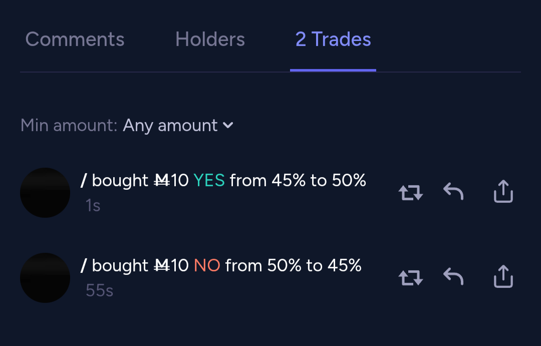
Task: Click the 1s timestamp
Action: pos(93,205)
